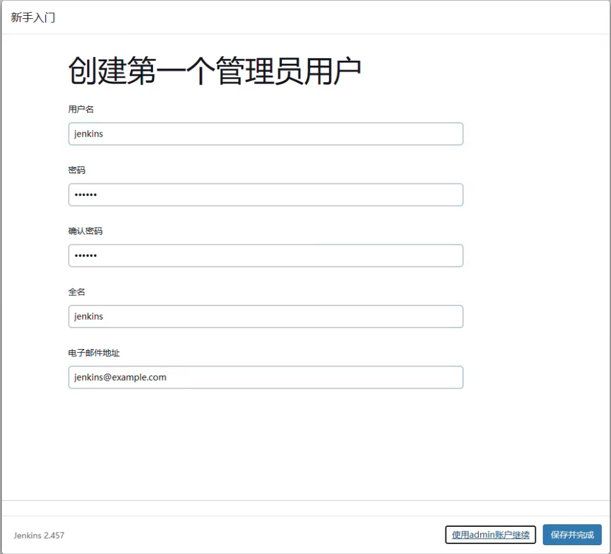Click the 全名 label text
The image size is (611, 554).
point(76,292)
